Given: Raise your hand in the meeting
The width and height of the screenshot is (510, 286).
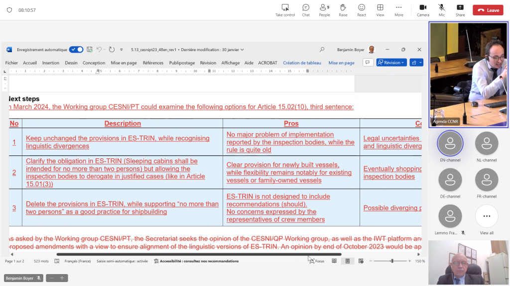Looking at the screenshot, I should click(x=343, y=9).
